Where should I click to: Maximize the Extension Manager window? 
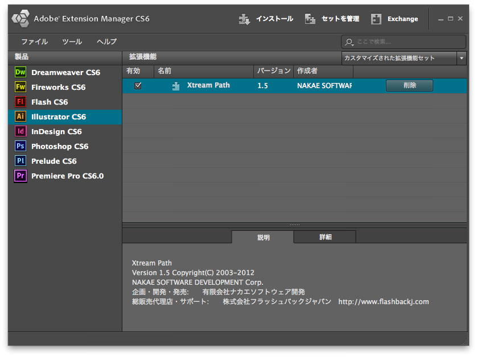click(451, 19)
